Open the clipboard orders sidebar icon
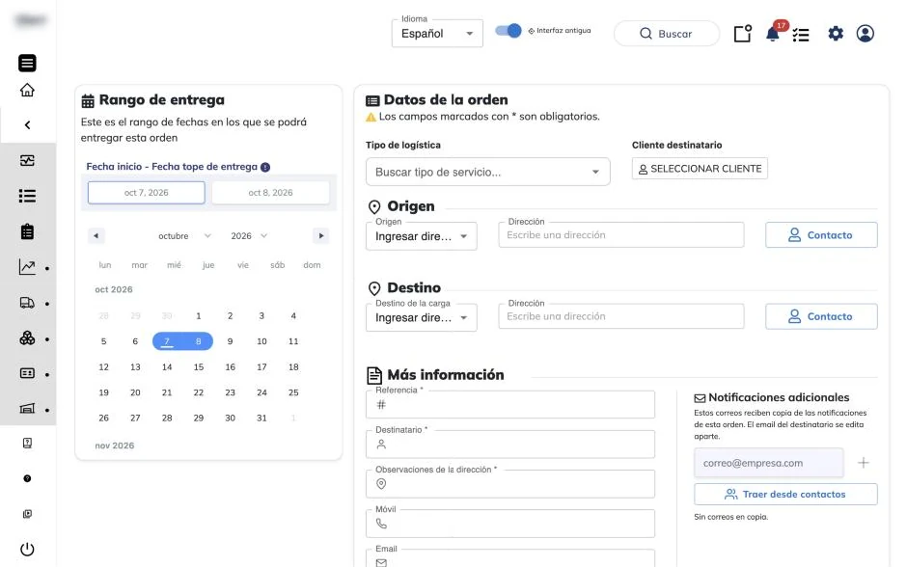 coord(27,231)
